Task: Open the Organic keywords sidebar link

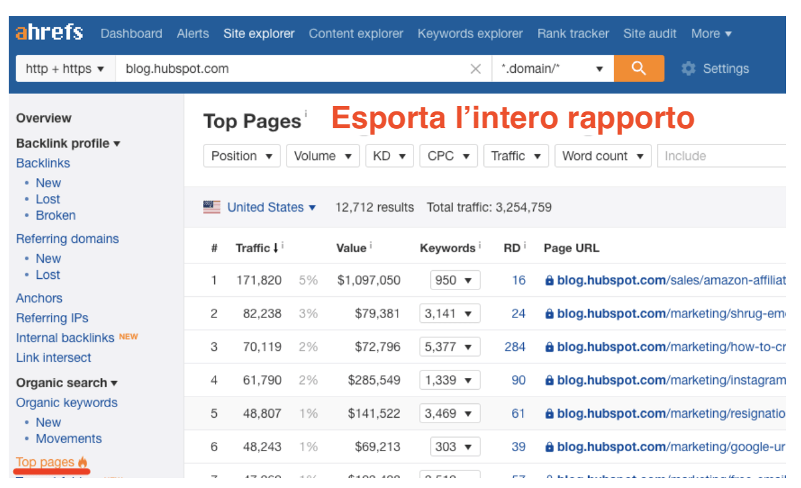Action: (67, 403)
